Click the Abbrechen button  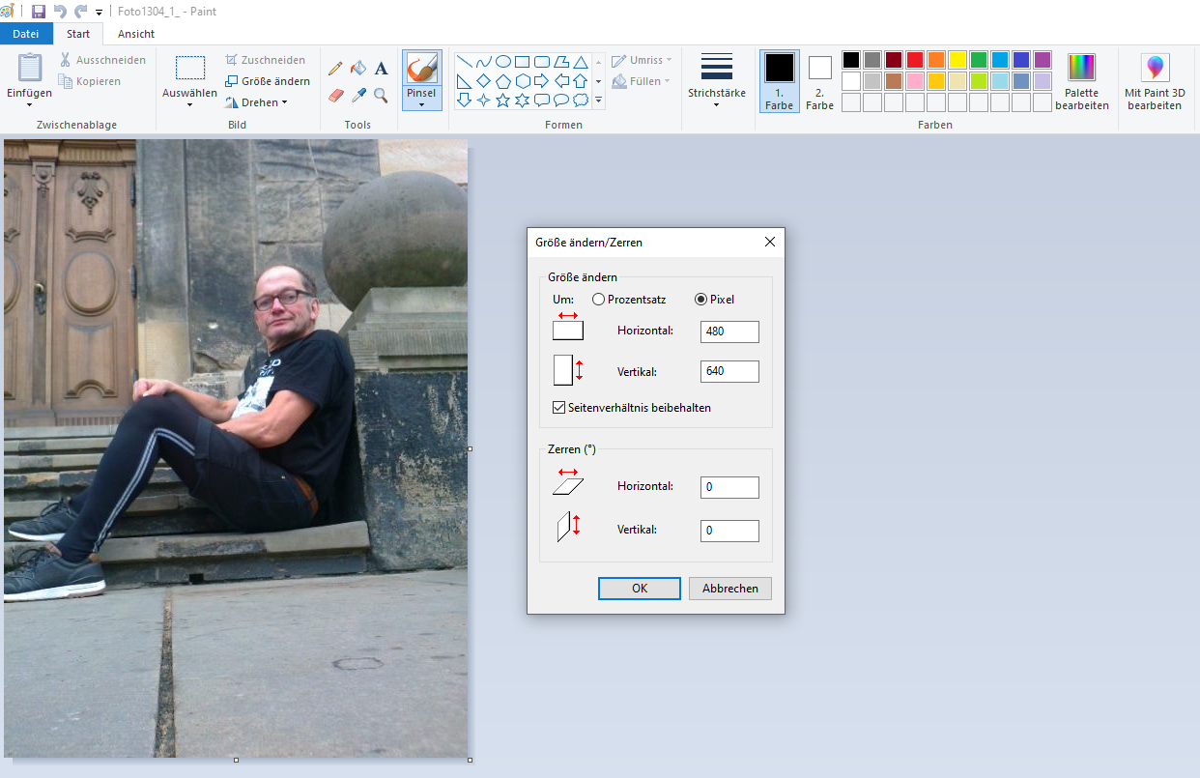click(729, 589)
